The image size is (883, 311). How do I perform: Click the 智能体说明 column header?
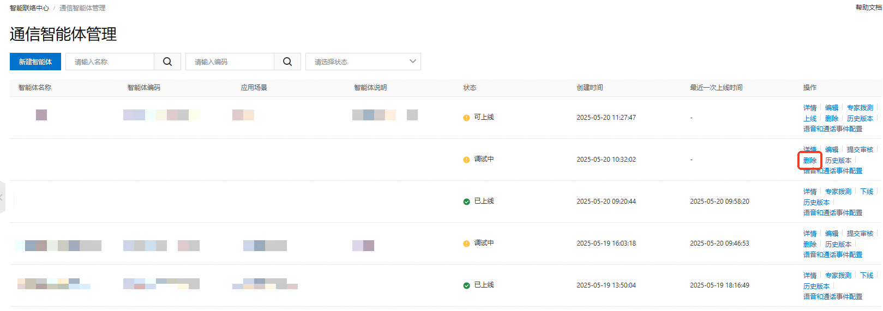coord(371,88)
